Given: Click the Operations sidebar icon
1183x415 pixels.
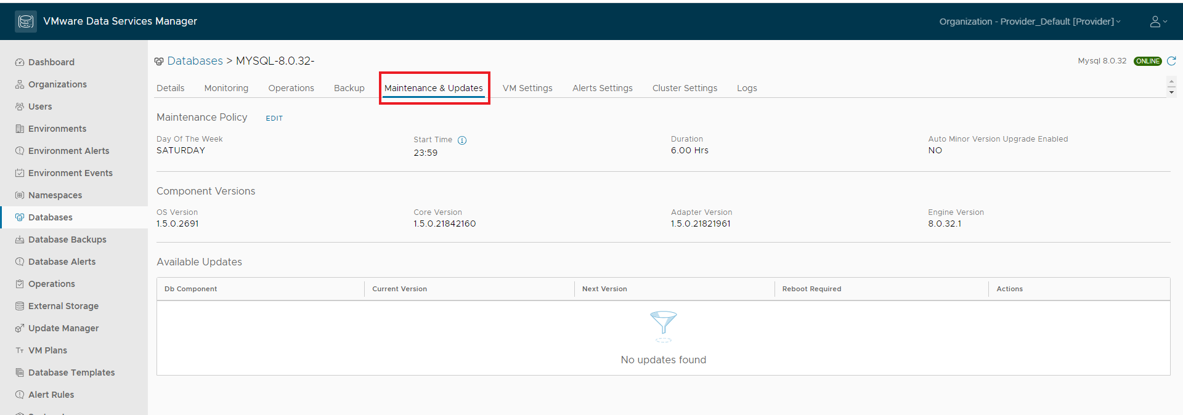Looking at the screenshot, I should [20, 284].
